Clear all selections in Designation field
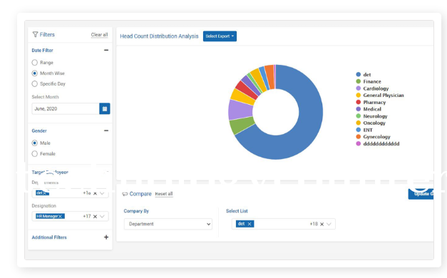This screenshot has height=278, width=447. click(95, 217)
